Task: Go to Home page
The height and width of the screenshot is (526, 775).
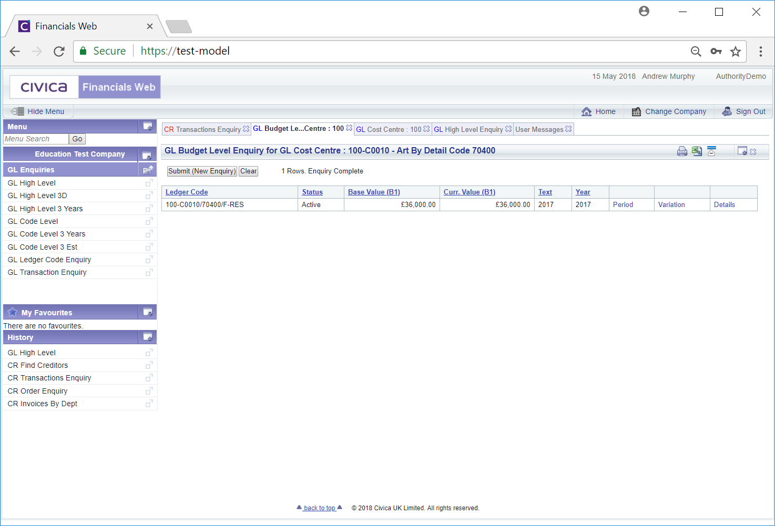Action: [598, 111]
